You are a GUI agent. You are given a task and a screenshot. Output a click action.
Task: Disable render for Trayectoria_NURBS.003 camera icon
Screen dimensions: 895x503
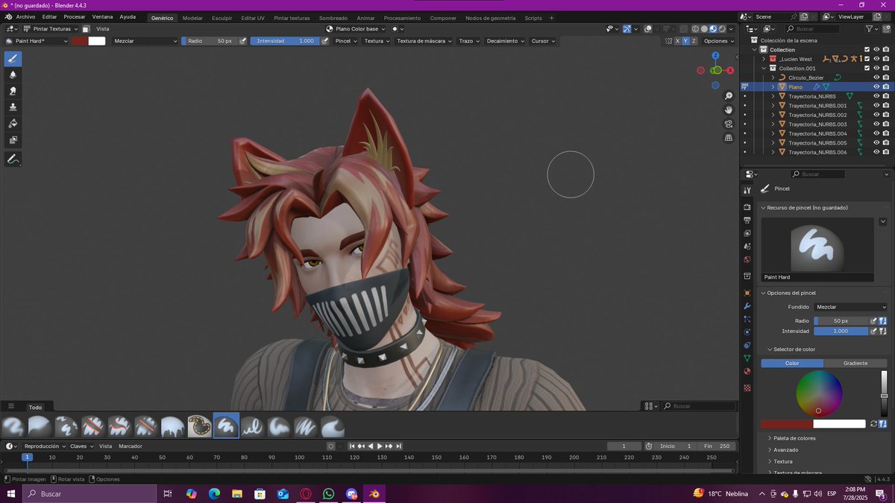click(885, 124)
